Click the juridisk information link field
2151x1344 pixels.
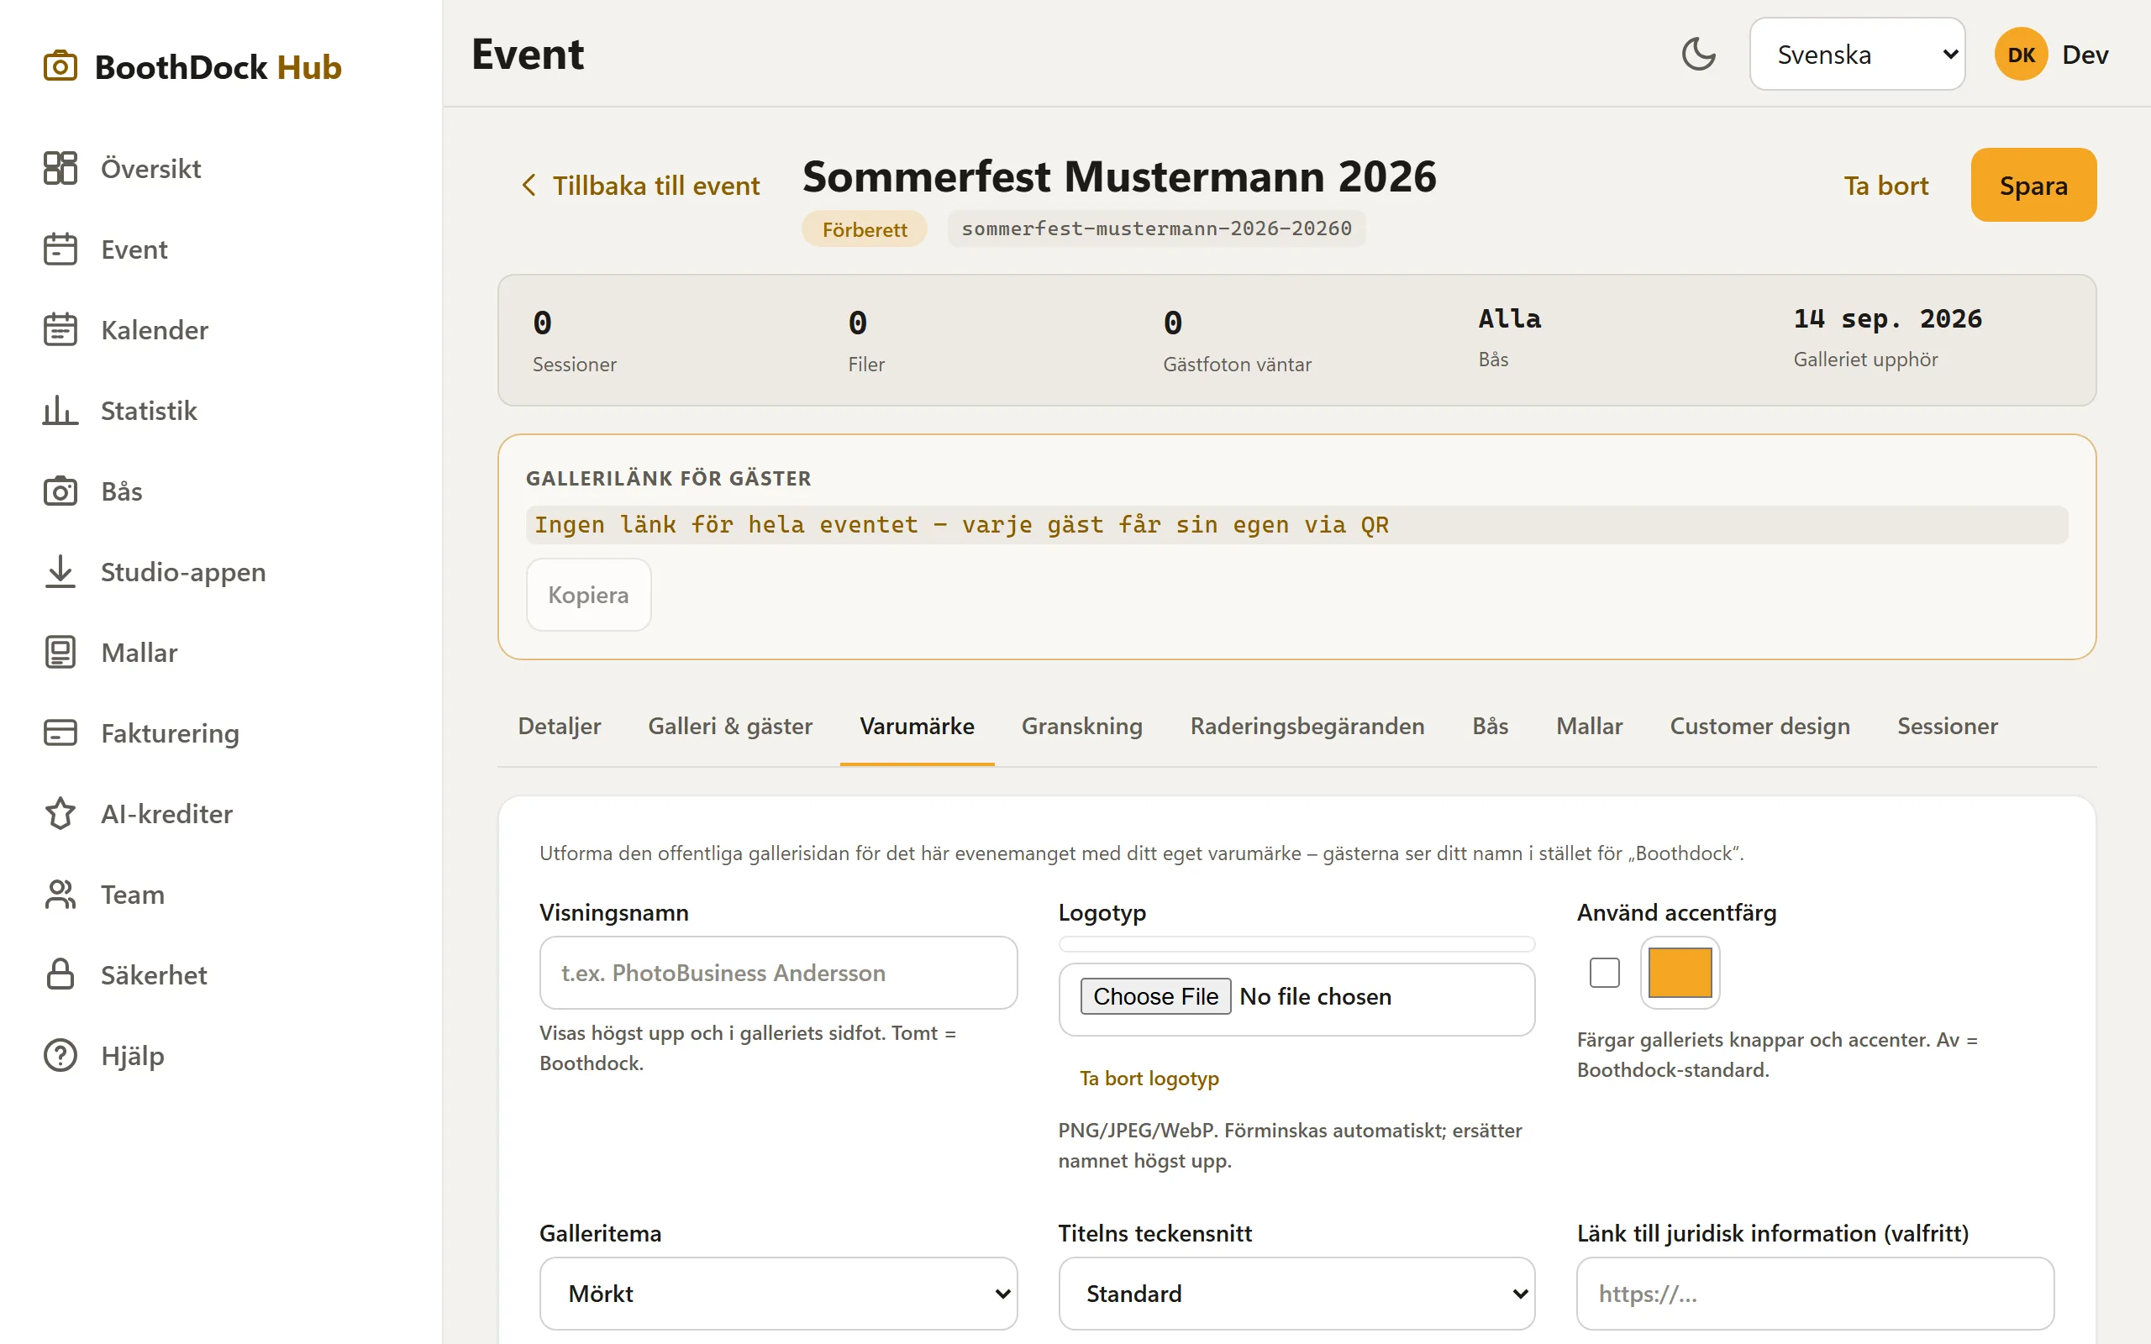1815,1294
